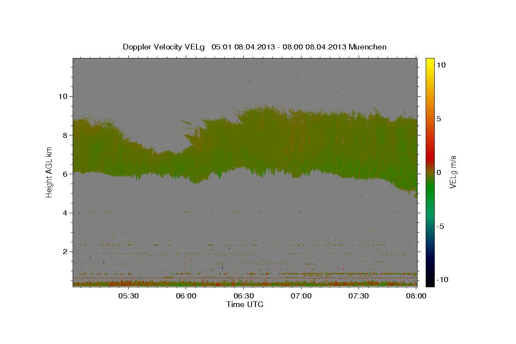Image resolution: width=516 pixels, height=344 pixels.
Task: Click the '05:30' time tick label
Action: 128,296
